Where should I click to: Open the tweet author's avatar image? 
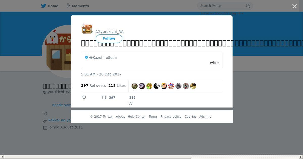87,29
